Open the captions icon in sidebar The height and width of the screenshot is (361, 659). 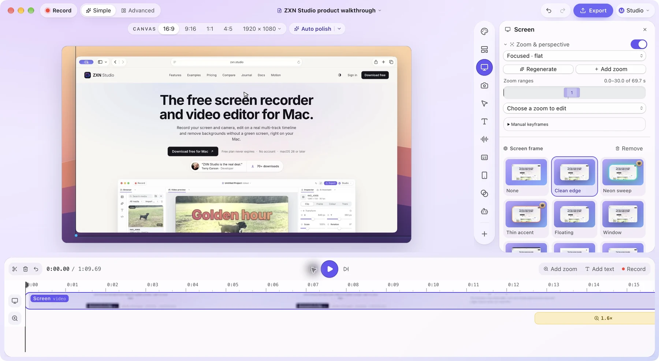click(x=484, y=157)
